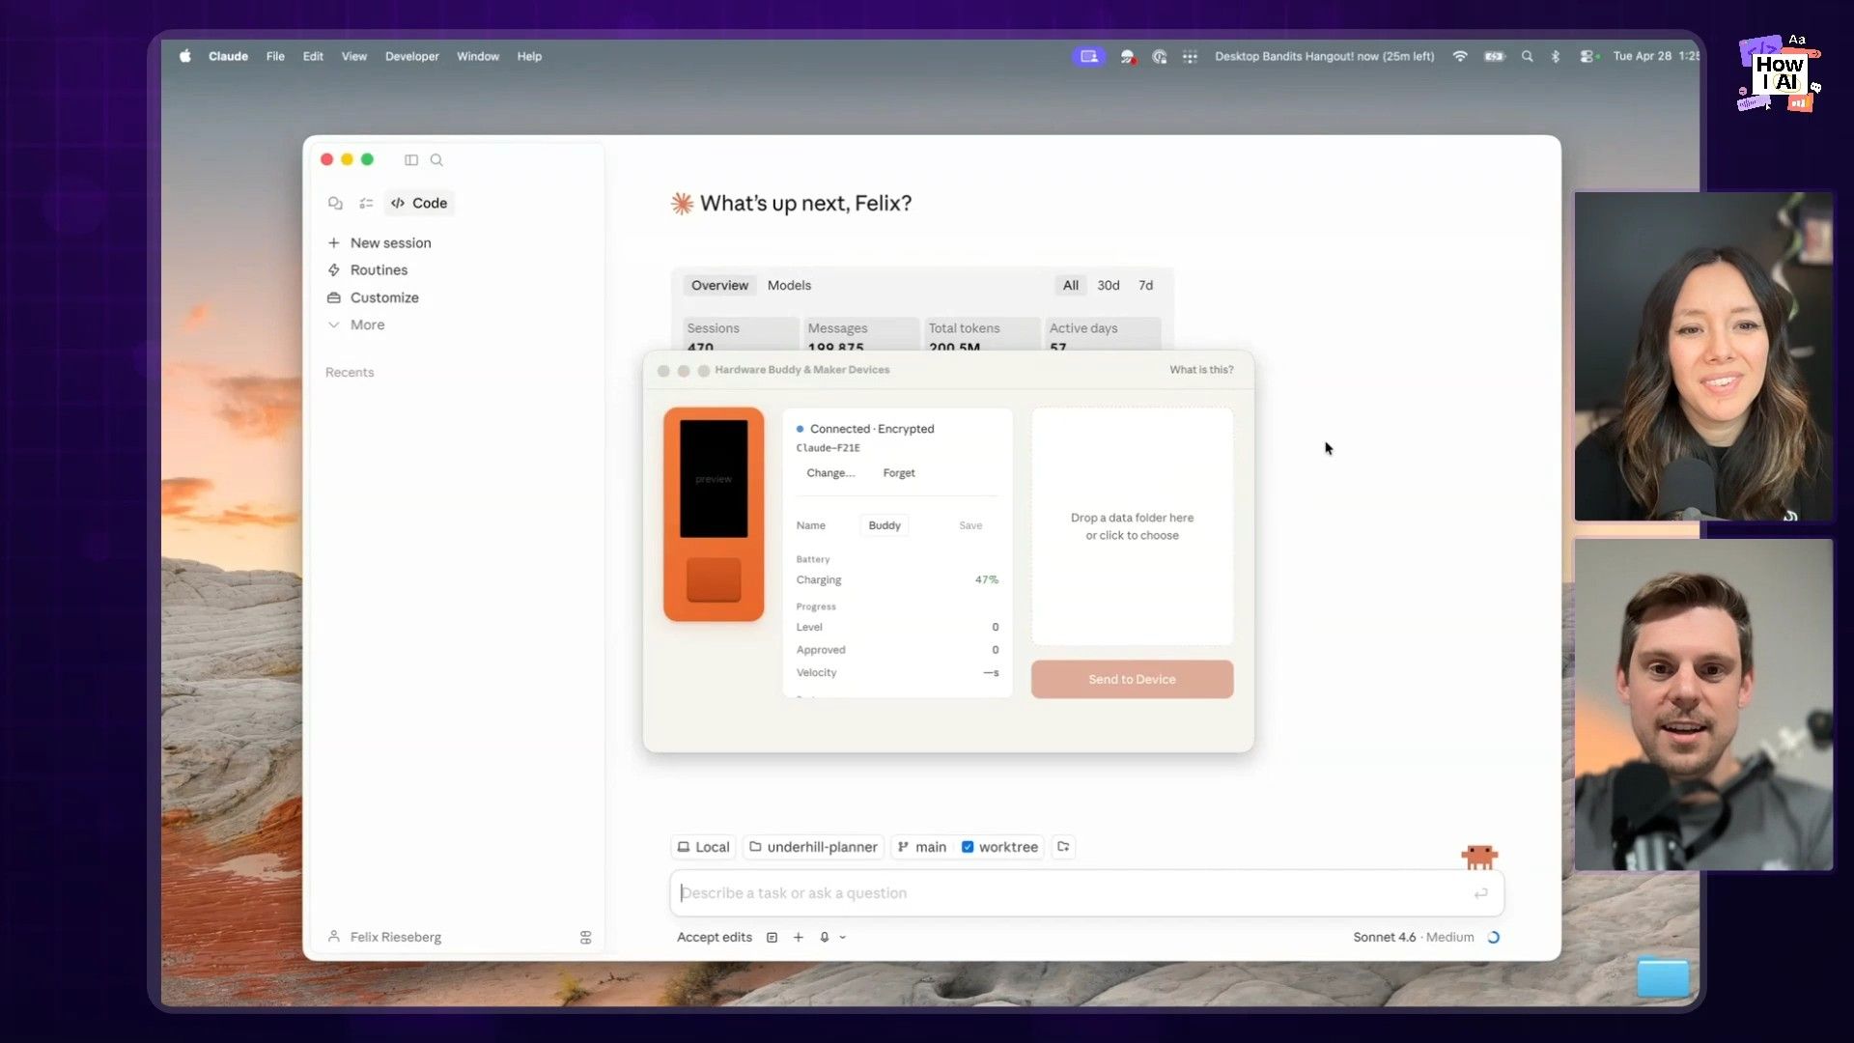Click the Total tokens stat card
The height and width of the screenshot is (1043, 1854).
[982, 334]
